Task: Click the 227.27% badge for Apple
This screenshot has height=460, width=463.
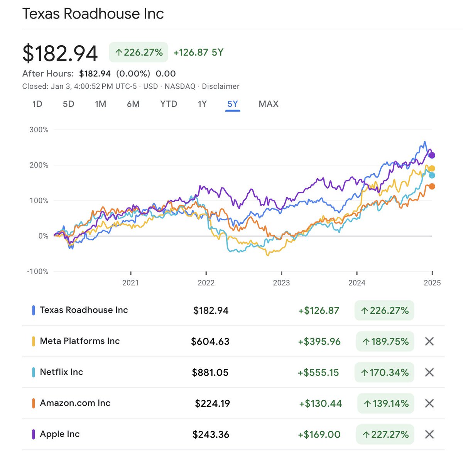Action: (385, 435)
